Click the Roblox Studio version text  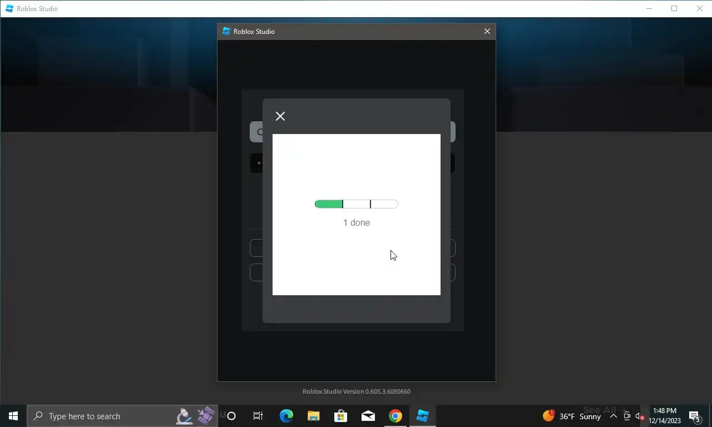click(357, 391)
